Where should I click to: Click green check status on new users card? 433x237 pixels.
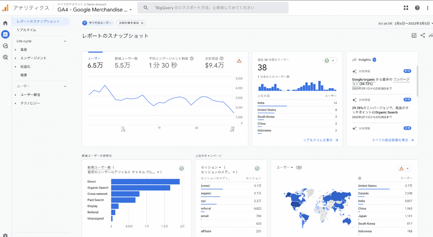point(181,168)
